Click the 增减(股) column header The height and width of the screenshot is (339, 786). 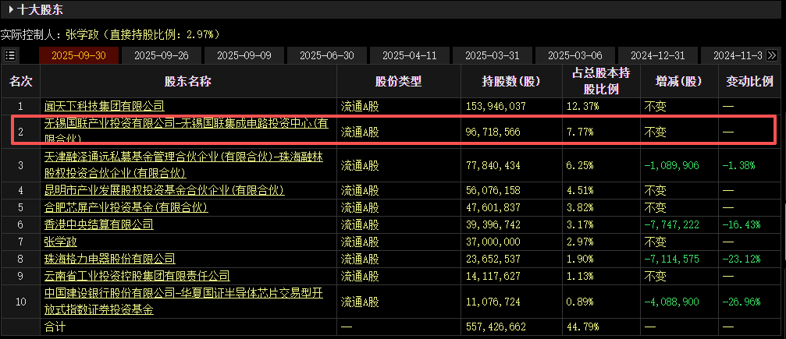pos(679,81)
